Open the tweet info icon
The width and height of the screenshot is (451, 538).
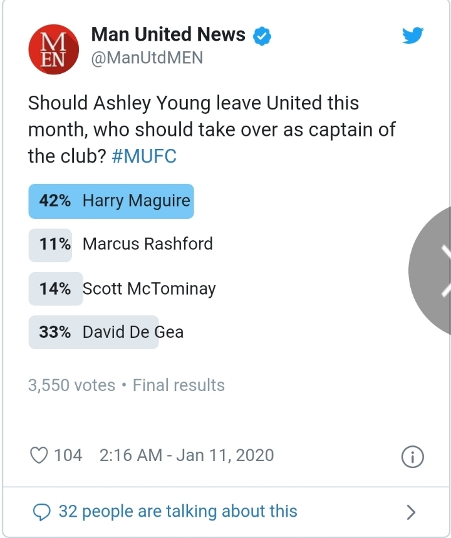click(412, 457)
